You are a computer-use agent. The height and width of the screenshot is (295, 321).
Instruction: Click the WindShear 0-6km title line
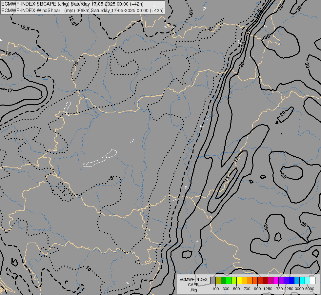[x=83, y=10]
